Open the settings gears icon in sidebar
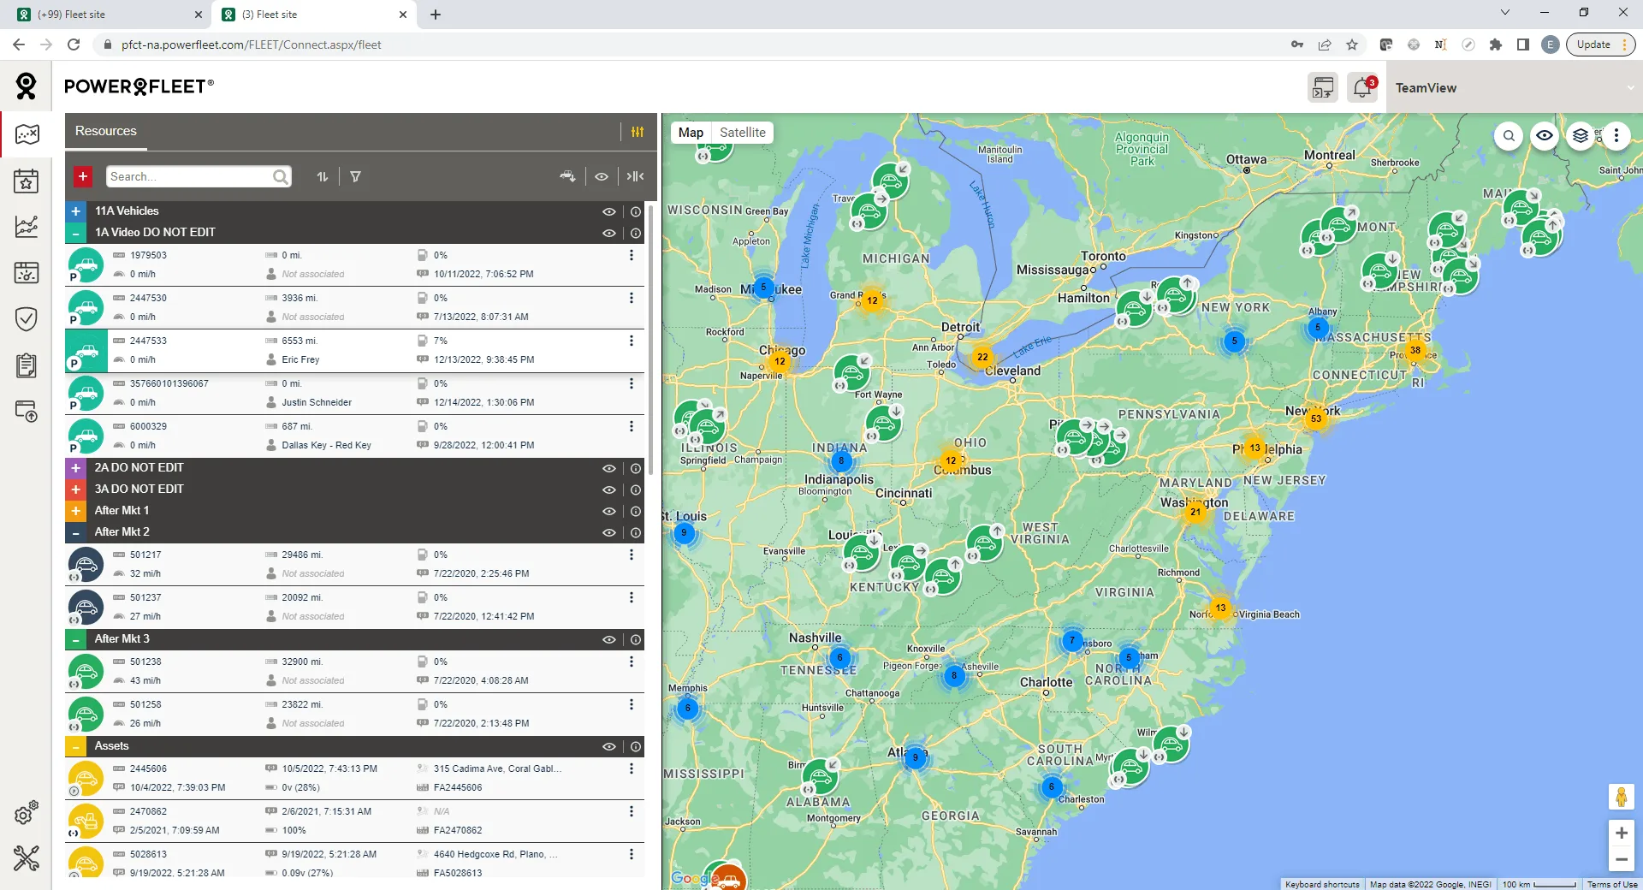The width and height of the screenshot is (1643, 890). click(x=27, y=813)
